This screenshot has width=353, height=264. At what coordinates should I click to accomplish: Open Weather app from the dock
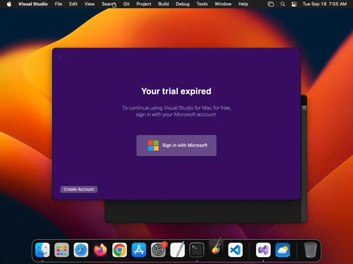(283, 250)
